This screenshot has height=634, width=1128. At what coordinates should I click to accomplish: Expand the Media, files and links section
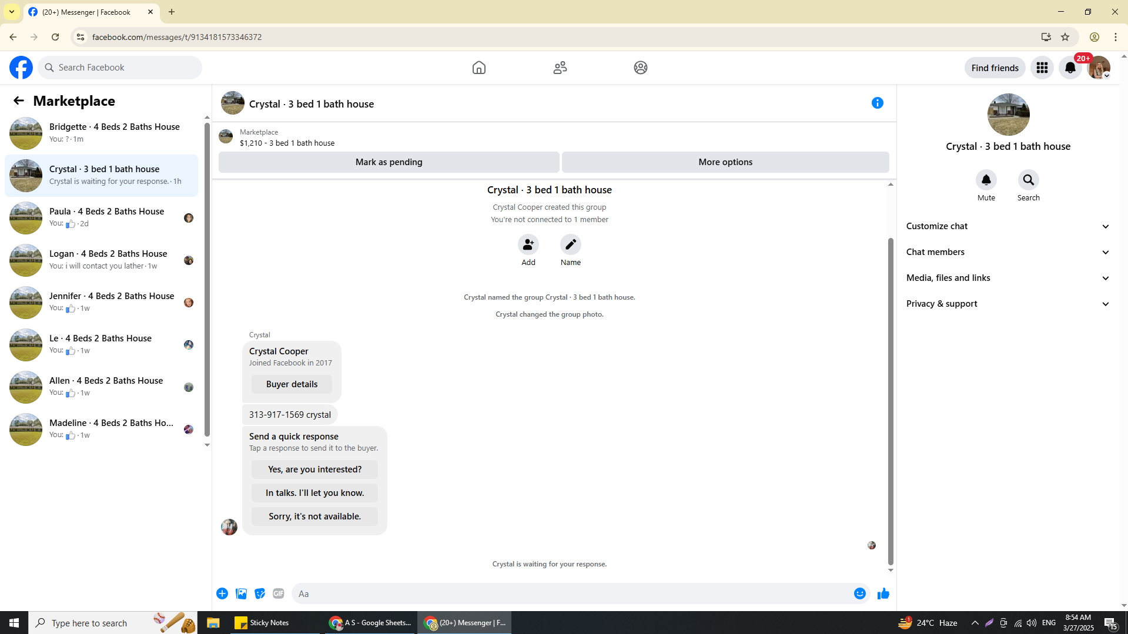[1008, 278]
